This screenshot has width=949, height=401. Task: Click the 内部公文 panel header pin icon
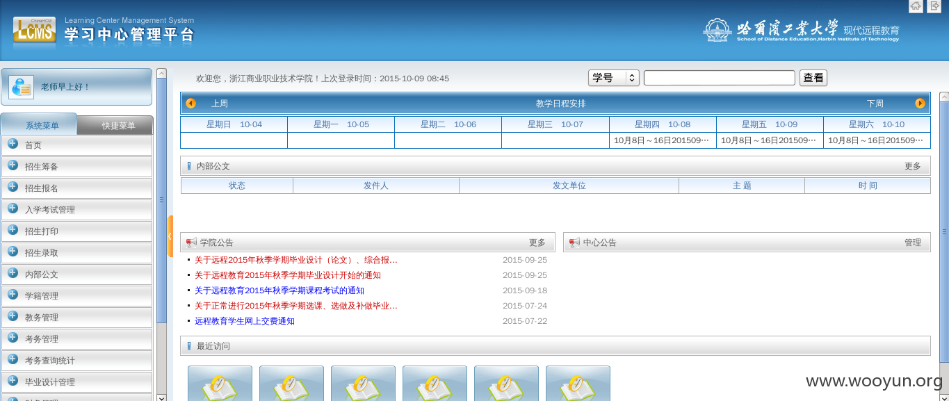click(x=189, y=166)
